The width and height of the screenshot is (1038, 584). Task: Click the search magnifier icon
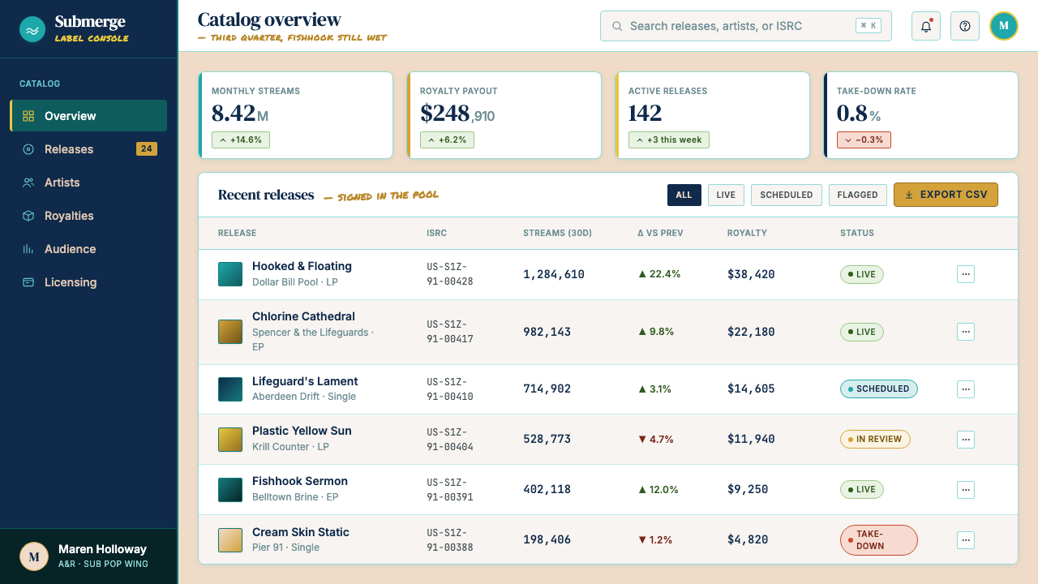coord(617,26)
